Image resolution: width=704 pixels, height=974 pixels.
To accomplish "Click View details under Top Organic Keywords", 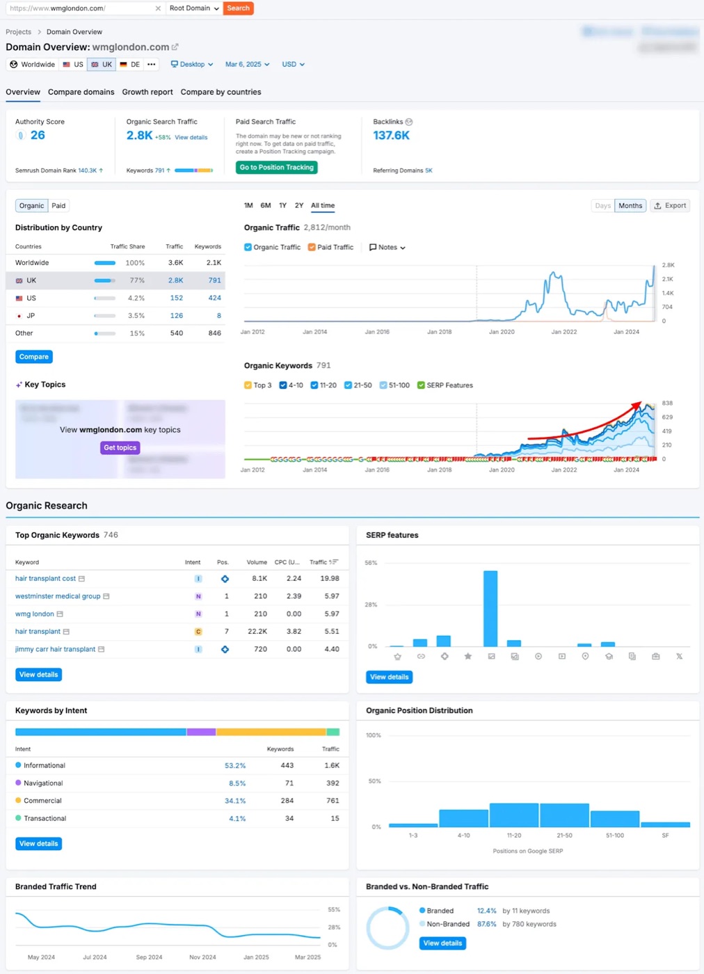I will click(x=39, y=675).
